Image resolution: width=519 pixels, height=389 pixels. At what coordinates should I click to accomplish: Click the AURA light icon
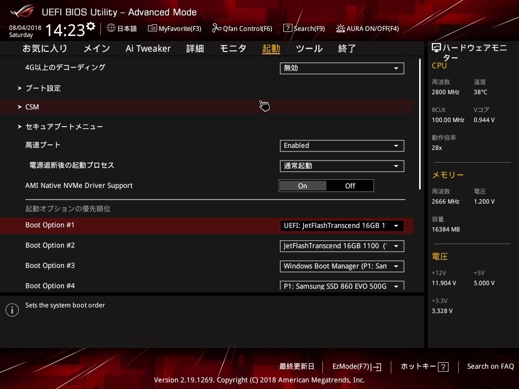coord(340,28)
